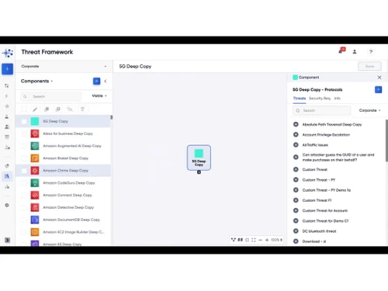Image resolution: width=388 pixels, height=291 pixels.
Task: Check the Amazon Chime Deep Copy checkbox
Action: point(24,171)
